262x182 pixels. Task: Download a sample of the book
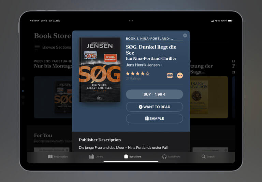tap(155, 119)
